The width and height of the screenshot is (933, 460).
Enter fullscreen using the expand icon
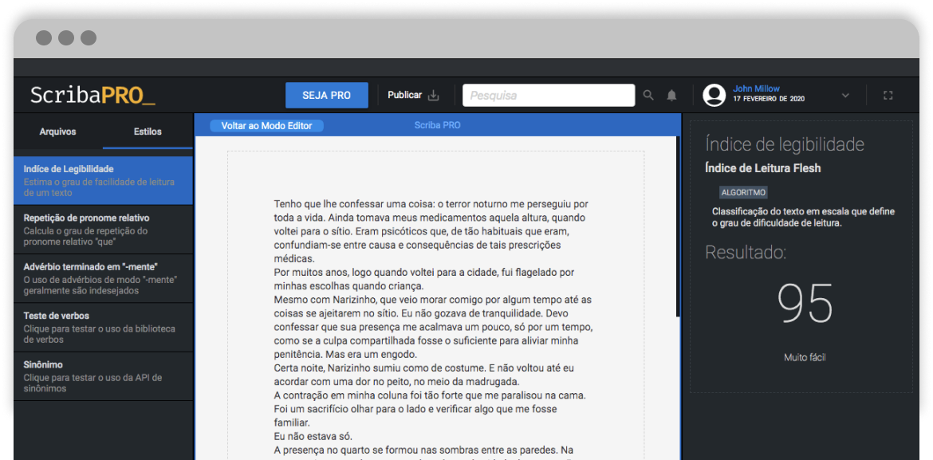pos(888,95)
